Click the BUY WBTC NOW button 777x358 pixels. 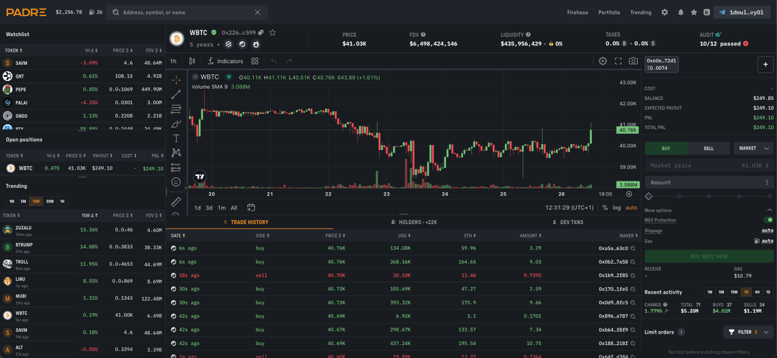[709, 256]
